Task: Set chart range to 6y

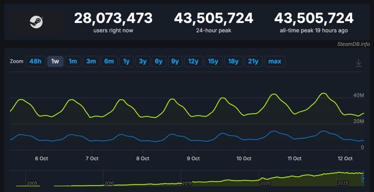Action: tap(159, 61)
